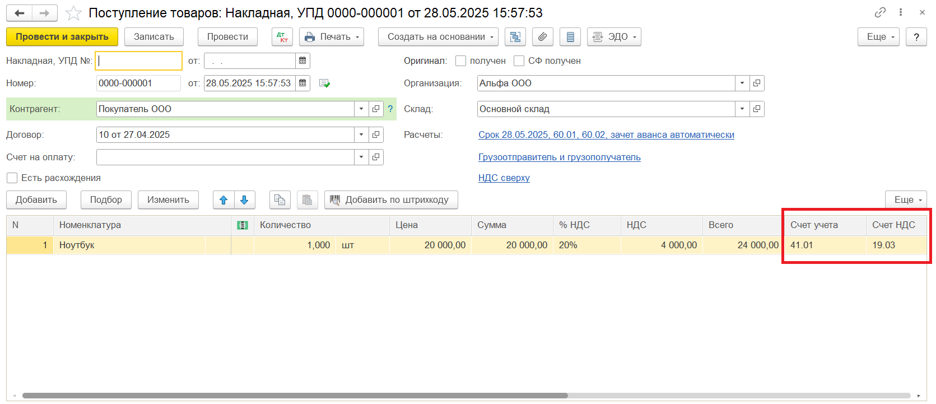Open the Склад dropdown list
Image resolution: width=936 pixels, height=404 pixels.
[742, 109]
